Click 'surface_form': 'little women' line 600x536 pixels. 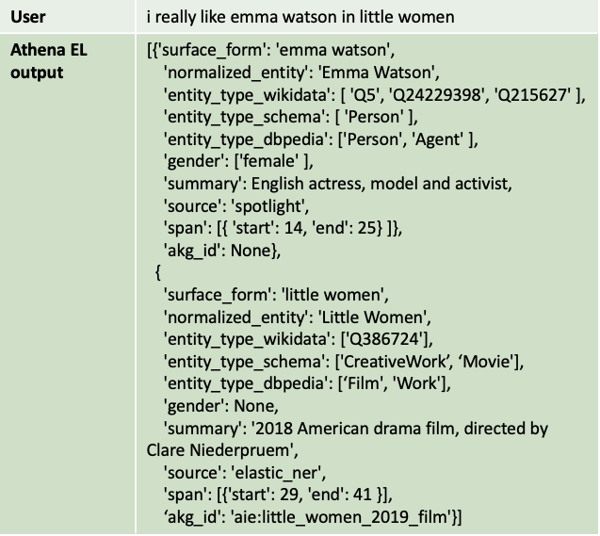click(276, 295)
